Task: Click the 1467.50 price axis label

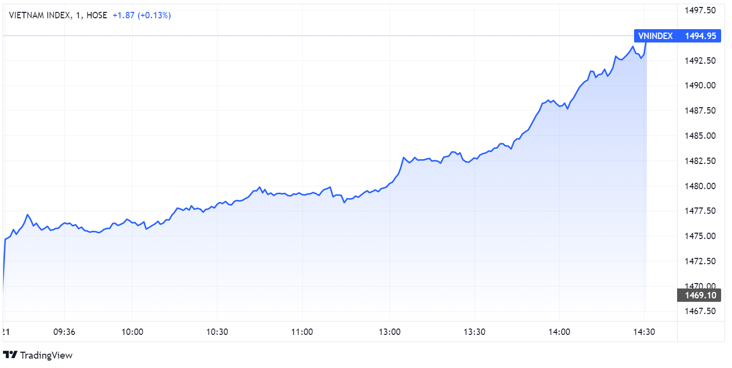Action: (x=700, y=311)
